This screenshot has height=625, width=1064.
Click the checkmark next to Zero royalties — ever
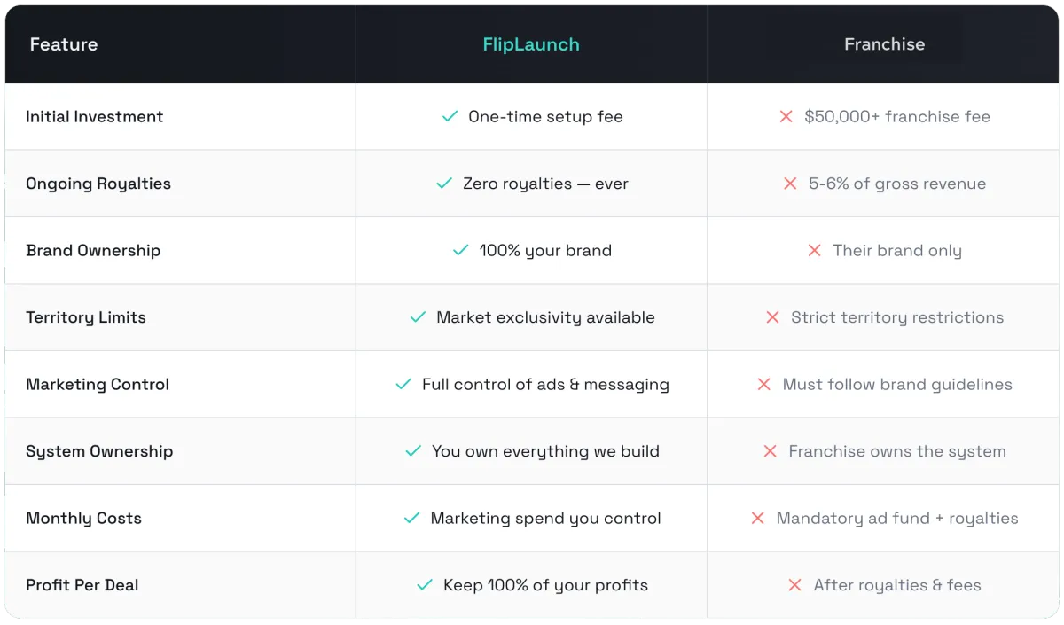coord(444,184)
